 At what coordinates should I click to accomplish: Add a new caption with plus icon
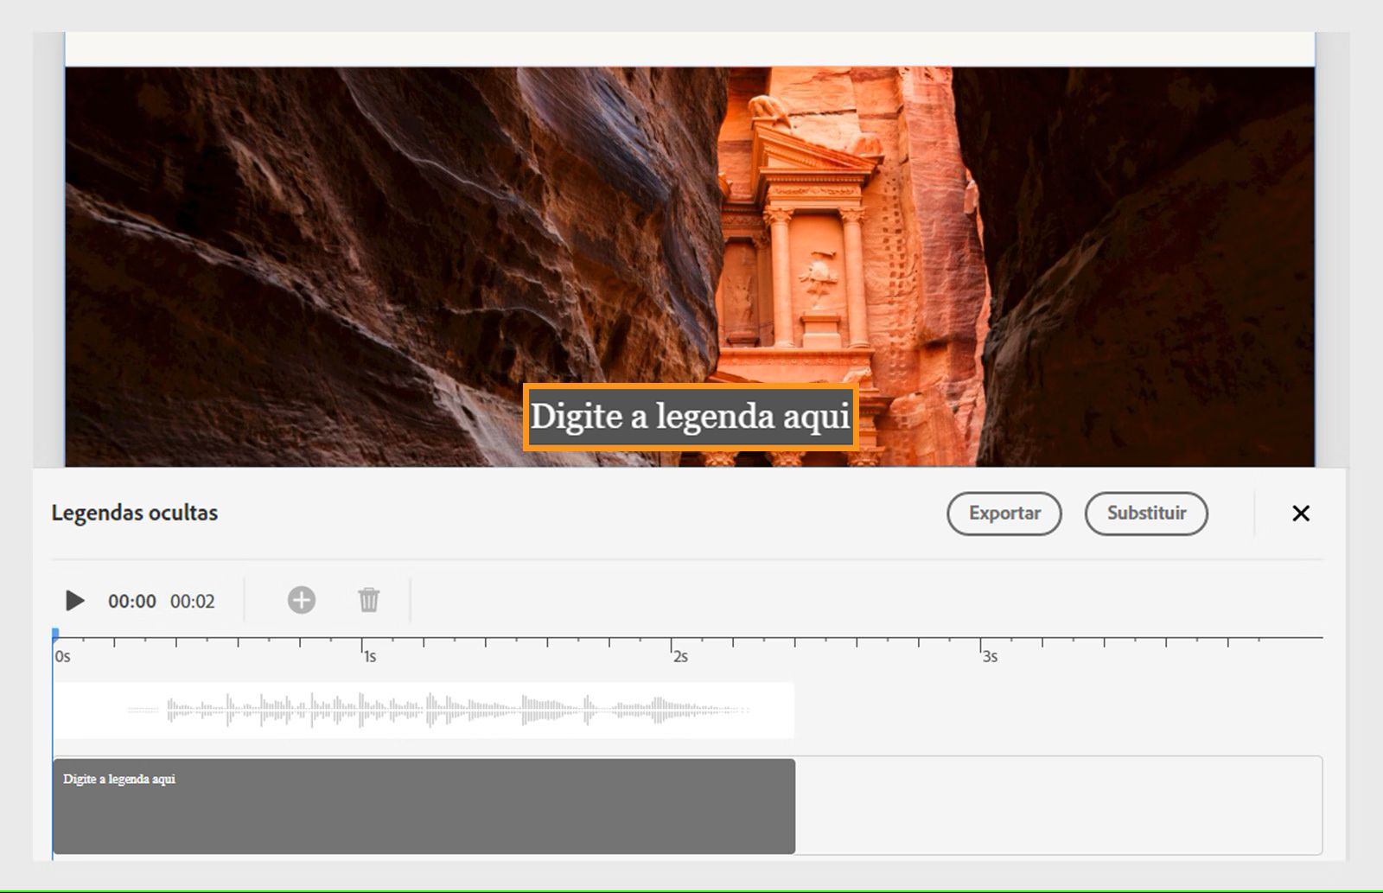(302, 600)
